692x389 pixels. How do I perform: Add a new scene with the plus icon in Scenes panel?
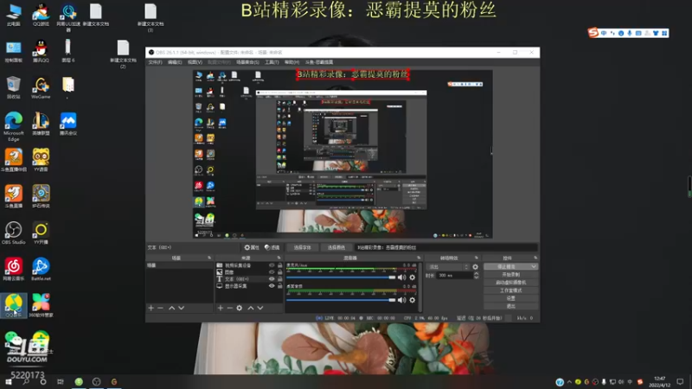151,308
